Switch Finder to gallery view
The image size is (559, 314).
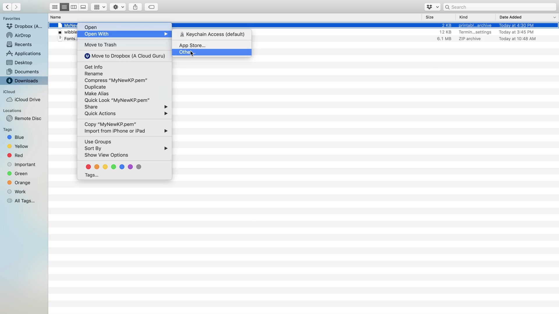[x=83, y=7]
